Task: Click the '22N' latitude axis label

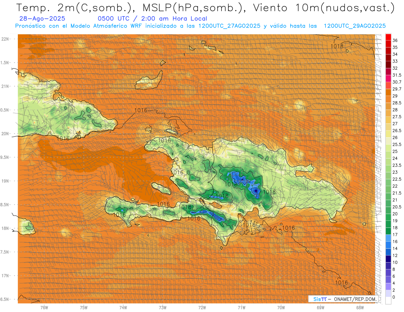Action: tap(5, 39)
